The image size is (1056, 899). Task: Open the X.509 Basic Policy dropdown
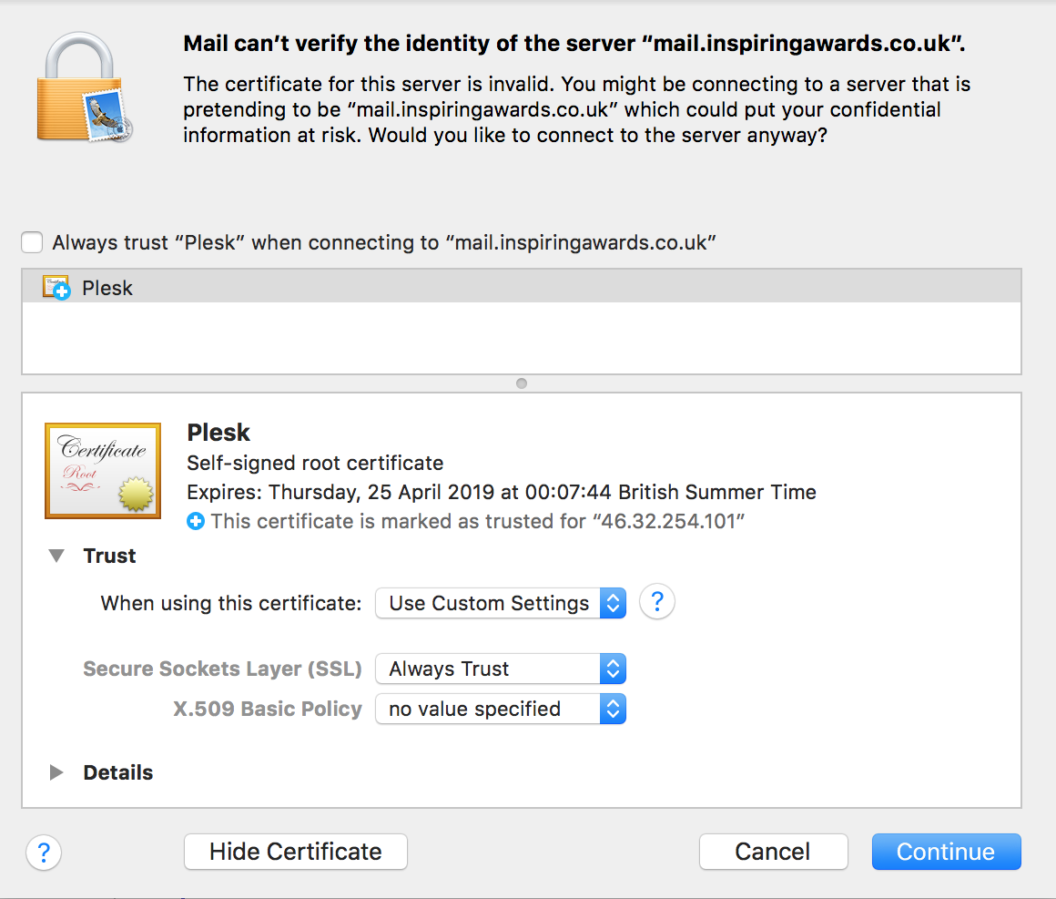click(501, 709)
